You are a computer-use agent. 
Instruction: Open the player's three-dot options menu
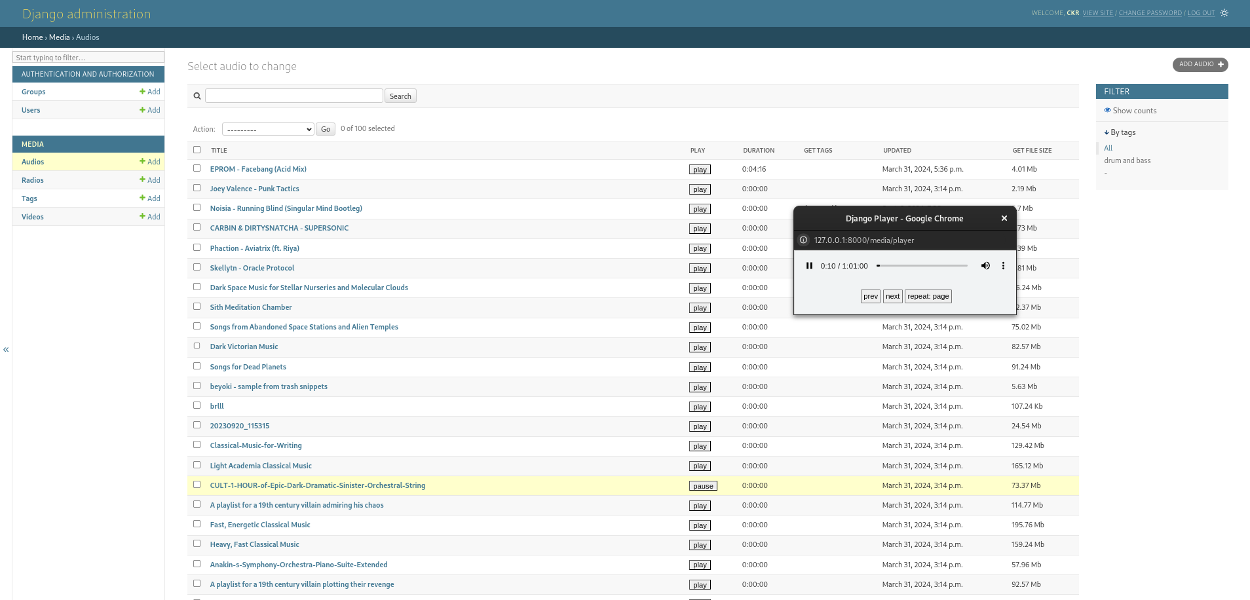1003,266
